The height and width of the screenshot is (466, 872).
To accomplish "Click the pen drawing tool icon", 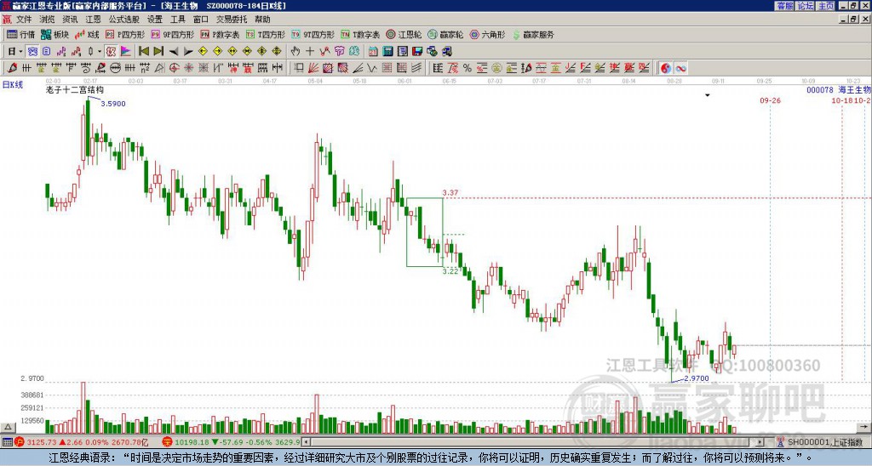I will 12,68.
